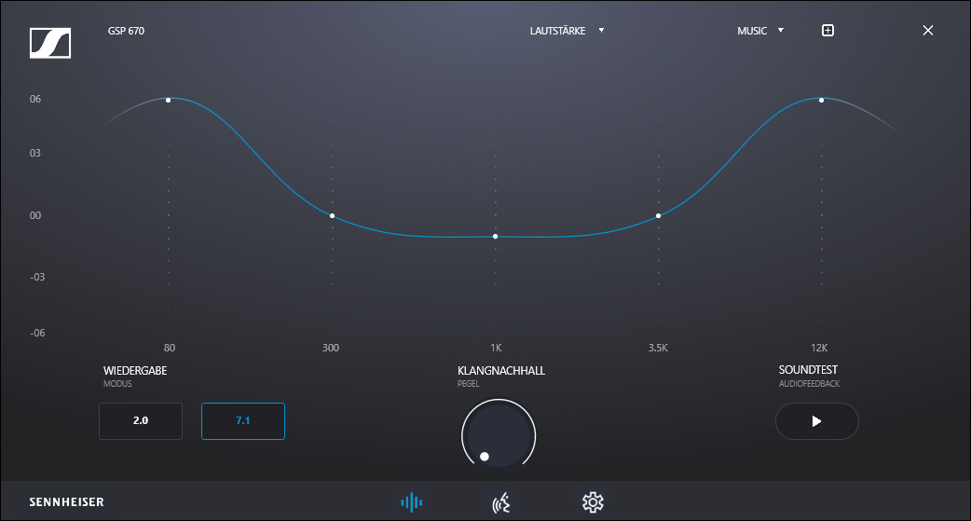The width and height of the screenshot is (971, 521).
Task: Play the Soundtest audio feedback
Action: click(x=816, y=421)
